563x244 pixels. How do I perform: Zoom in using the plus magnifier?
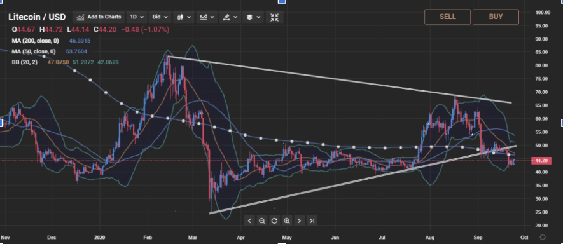286,220
